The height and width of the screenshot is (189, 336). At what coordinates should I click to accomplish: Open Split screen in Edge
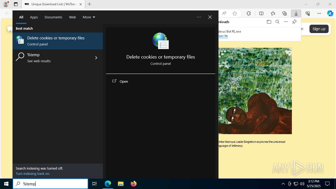coord(261,13)
